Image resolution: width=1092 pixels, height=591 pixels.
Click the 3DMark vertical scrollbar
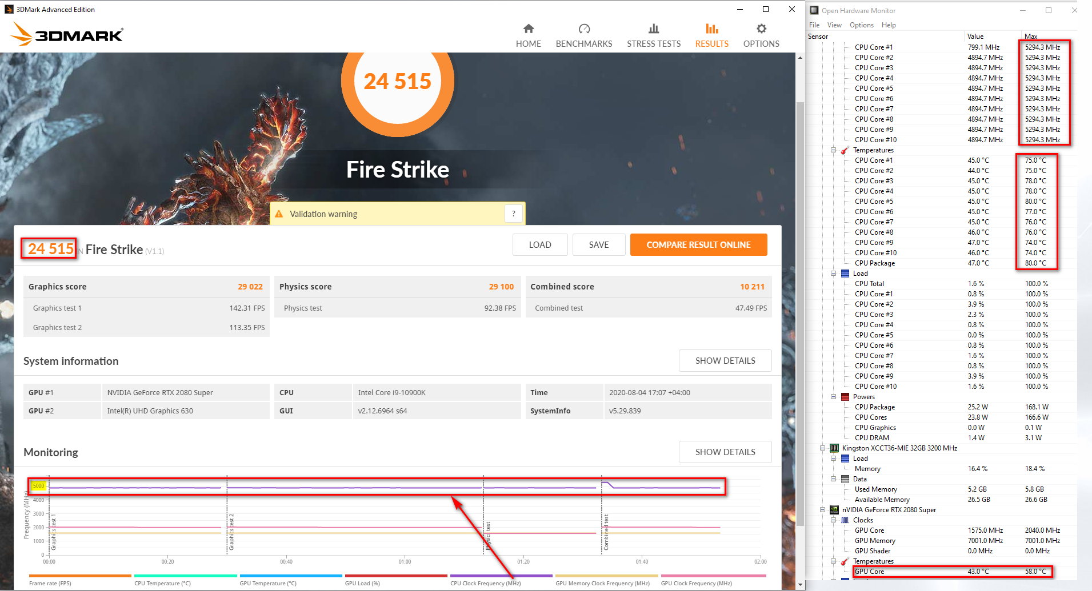click(800, 314)
